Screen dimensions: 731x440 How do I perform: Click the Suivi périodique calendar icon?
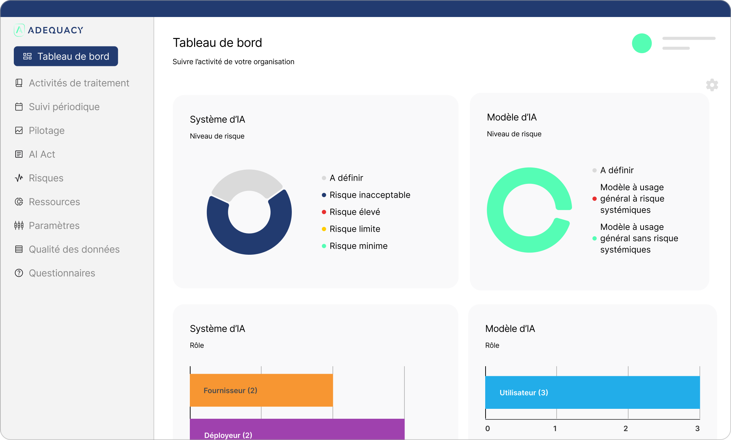[19, 107]
